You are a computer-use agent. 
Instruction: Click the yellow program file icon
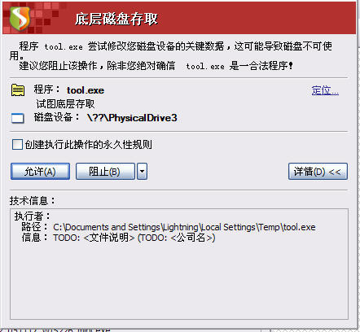click(x=18, y=90)
